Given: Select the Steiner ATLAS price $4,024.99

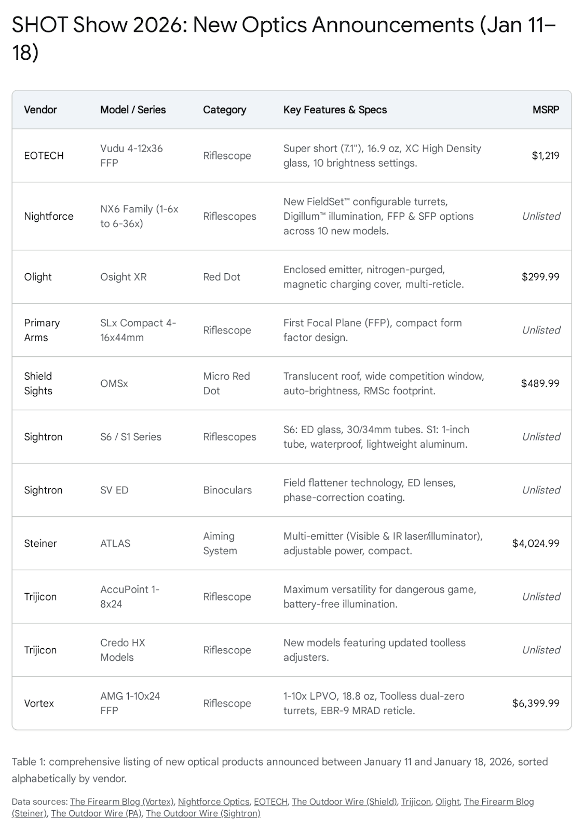Looking at the screenshot, I should pos(536,543).
